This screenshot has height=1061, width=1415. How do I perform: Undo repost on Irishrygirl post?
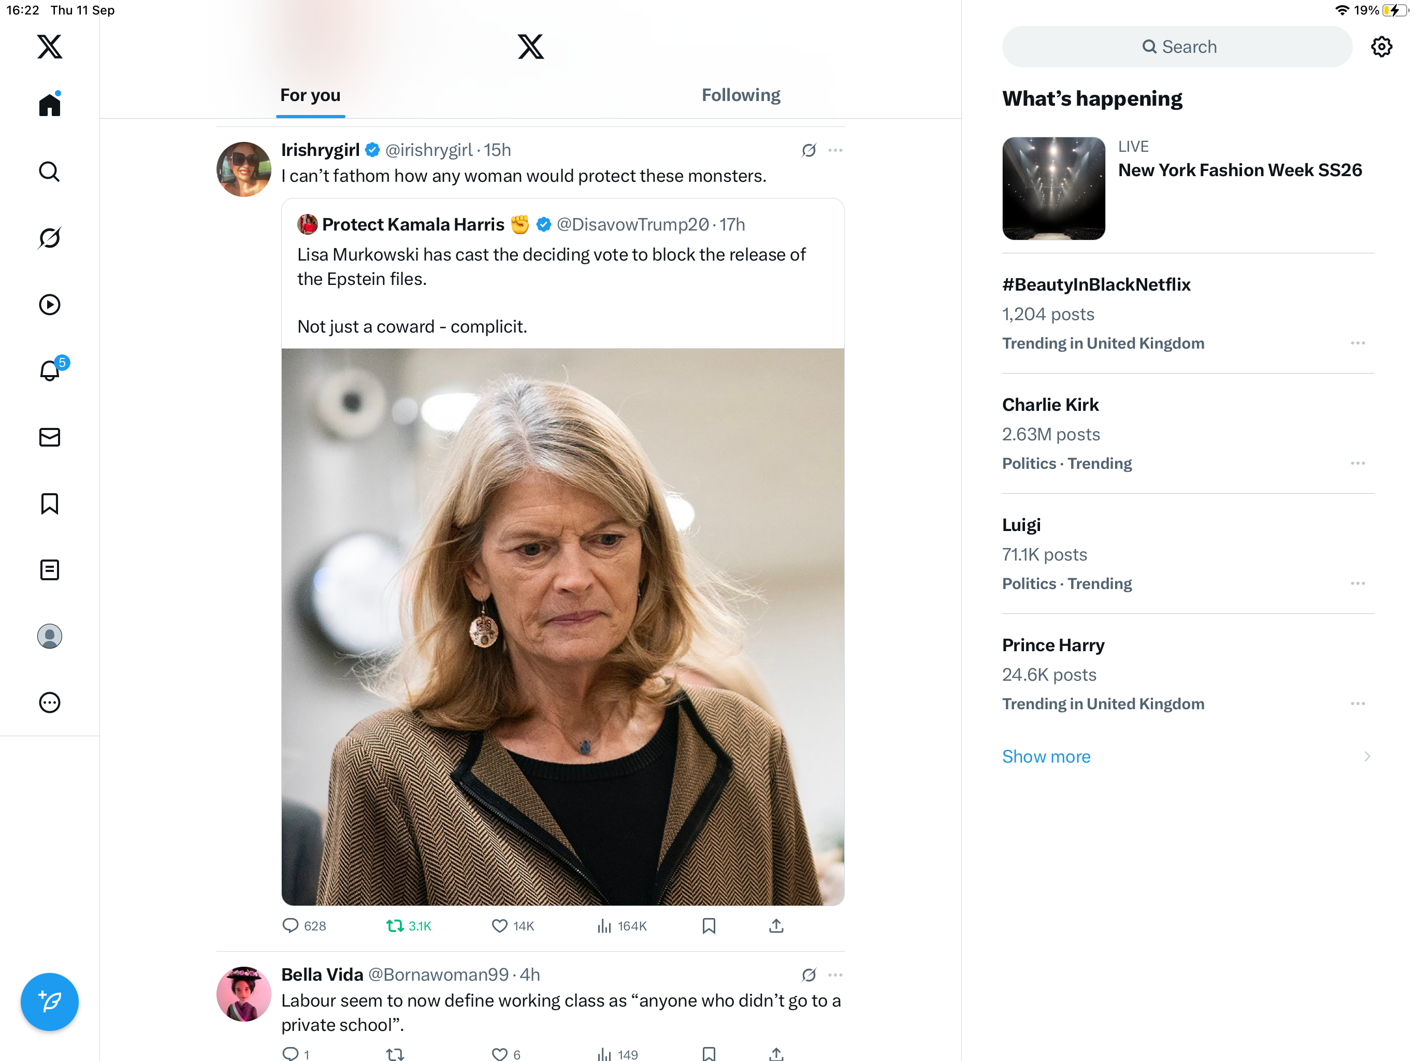click(395, 926)
